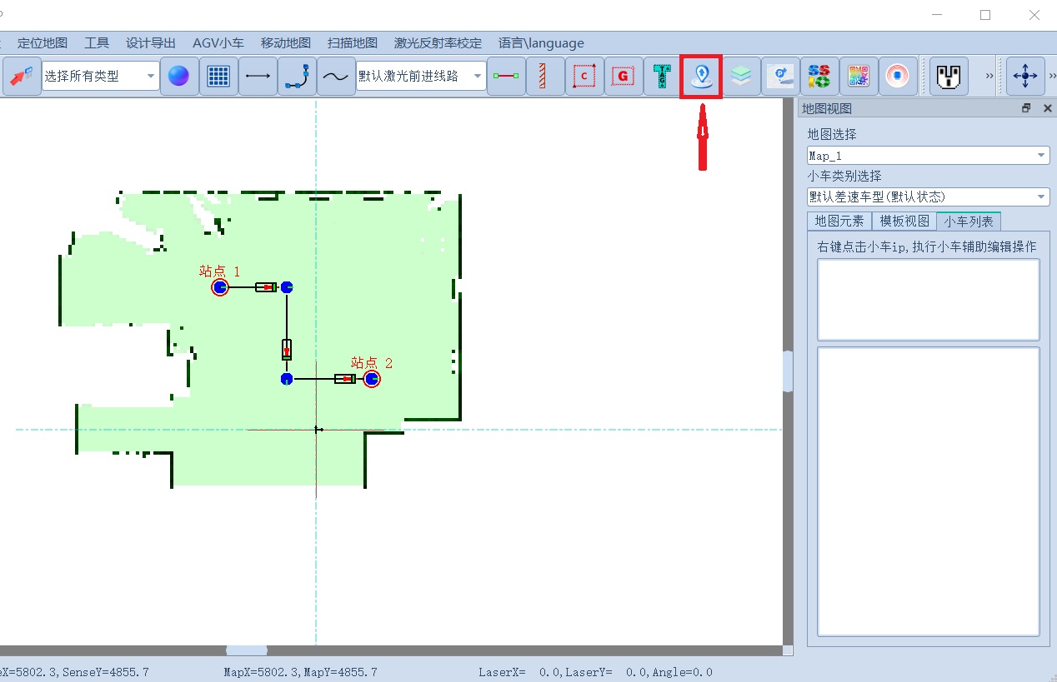
Task: Click the path marker near 站点 1
Action: [266, 287]
